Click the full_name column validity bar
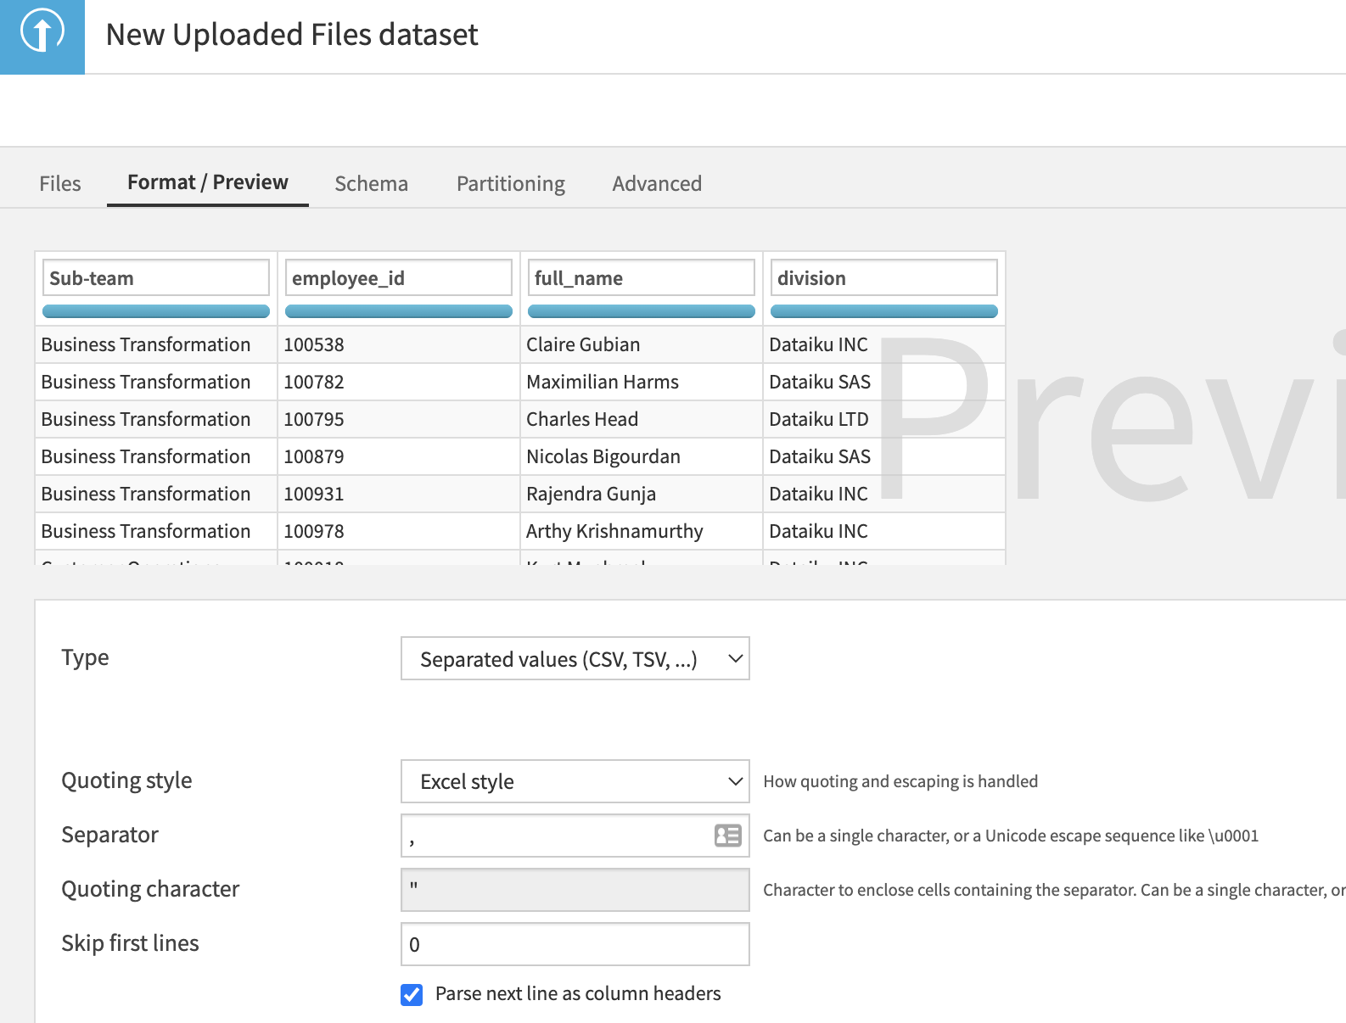 642,311
